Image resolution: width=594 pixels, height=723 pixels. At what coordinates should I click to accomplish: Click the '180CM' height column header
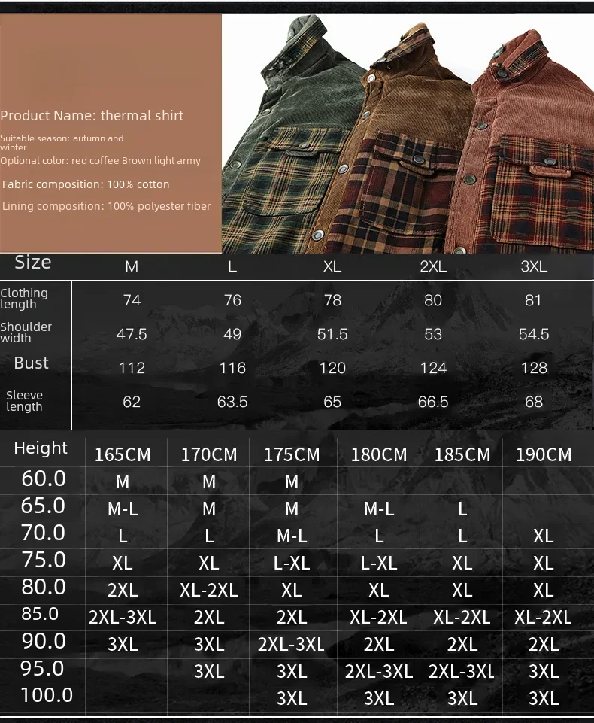(x=379, y=454)
